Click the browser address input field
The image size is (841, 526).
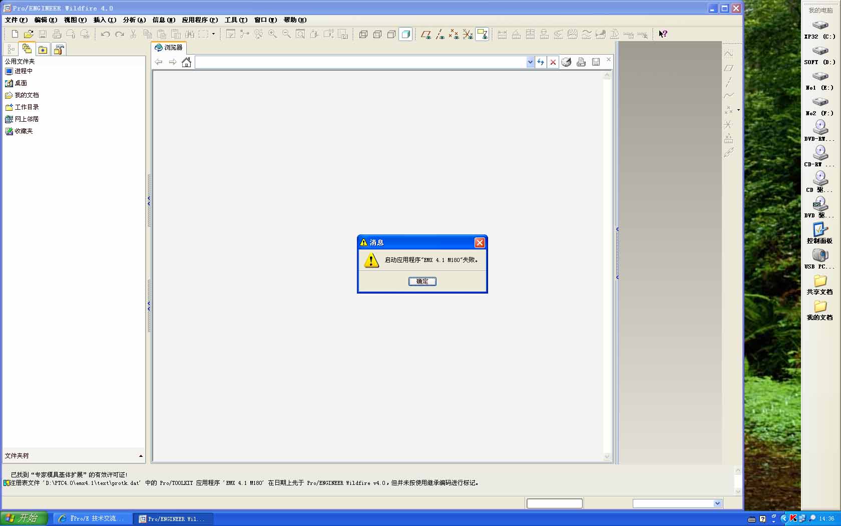point(360,62)
